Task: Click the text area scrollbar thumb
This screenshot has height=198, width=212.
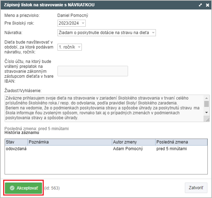Action: point(206,104)
